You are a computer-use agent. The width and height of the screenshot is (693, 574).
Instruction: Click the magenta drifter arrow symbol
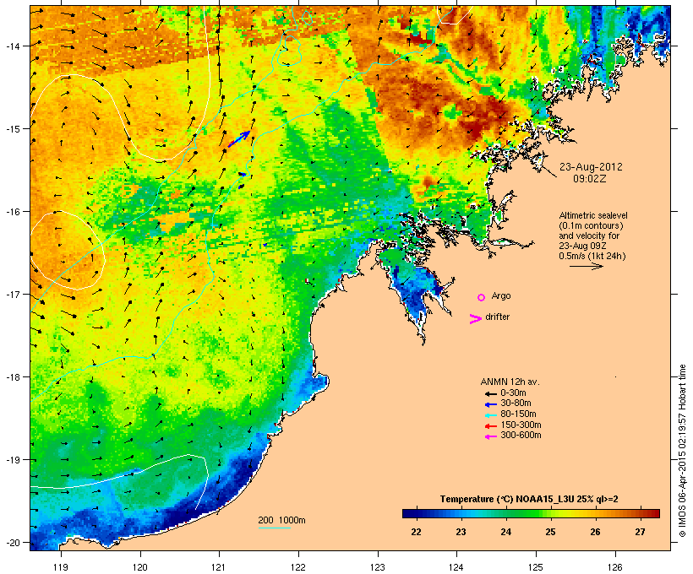[x=475, y=319]
